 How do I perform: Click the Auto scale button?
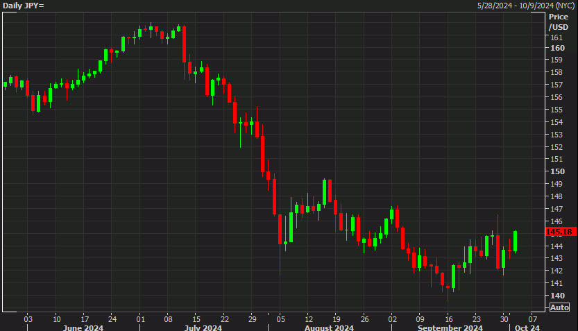coord(559,307)
